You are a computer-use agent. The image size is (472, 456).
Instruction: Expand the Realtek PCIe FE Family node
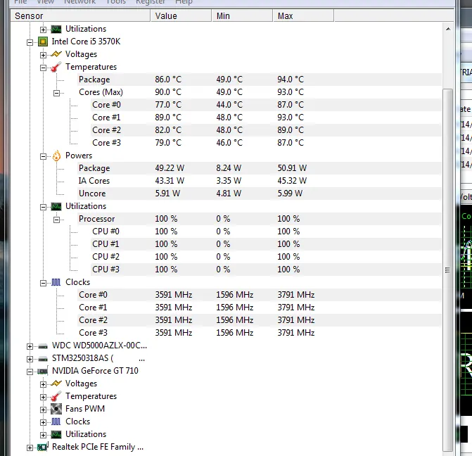(30, 447)
